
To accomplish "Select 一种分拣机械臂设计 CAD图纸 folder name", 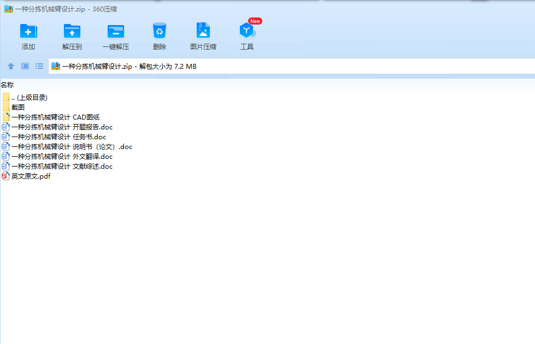I will [55, 117].
